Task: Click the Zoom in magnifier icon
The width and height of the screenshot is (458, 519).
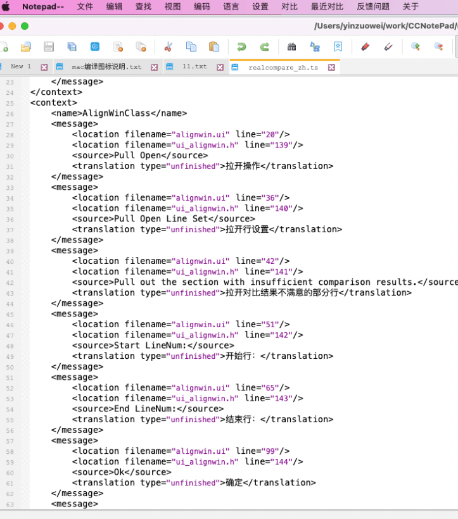Action: pyautogui.click(x=416, y=47)
